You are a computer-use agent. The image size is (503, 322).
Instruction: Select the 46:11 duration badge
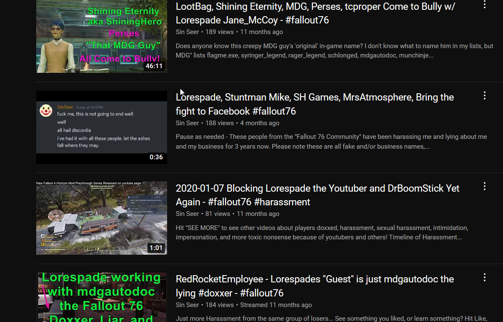point(154,66)
